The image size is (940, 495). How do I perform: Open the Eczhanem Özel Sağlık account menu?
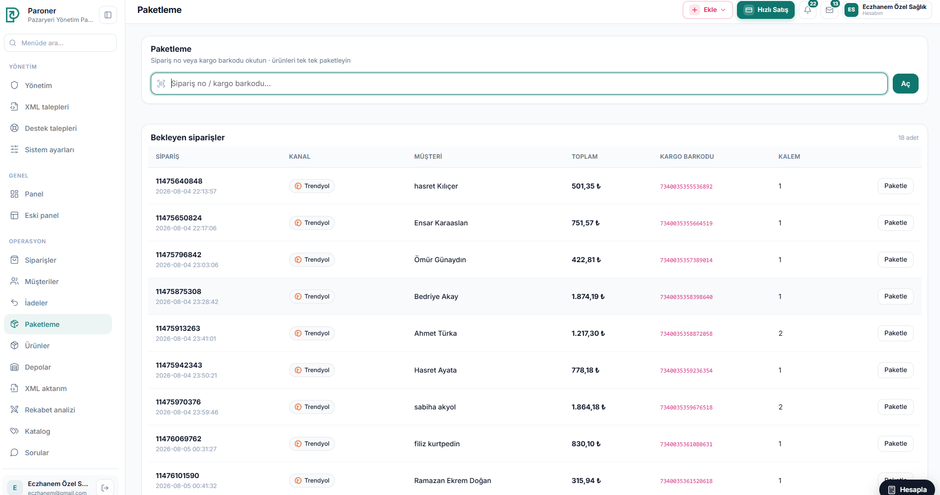pyautogui.click(x=888, y=10)
